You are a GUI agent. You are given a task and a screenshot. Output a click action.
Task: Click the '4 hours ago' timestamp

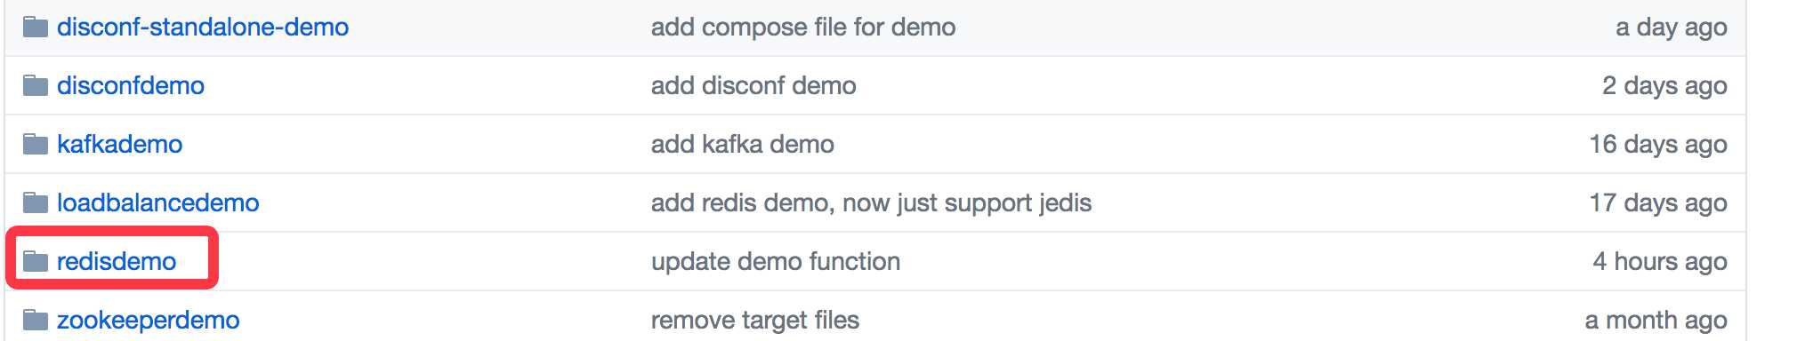pyautogui.click(x=1660, y=262)
